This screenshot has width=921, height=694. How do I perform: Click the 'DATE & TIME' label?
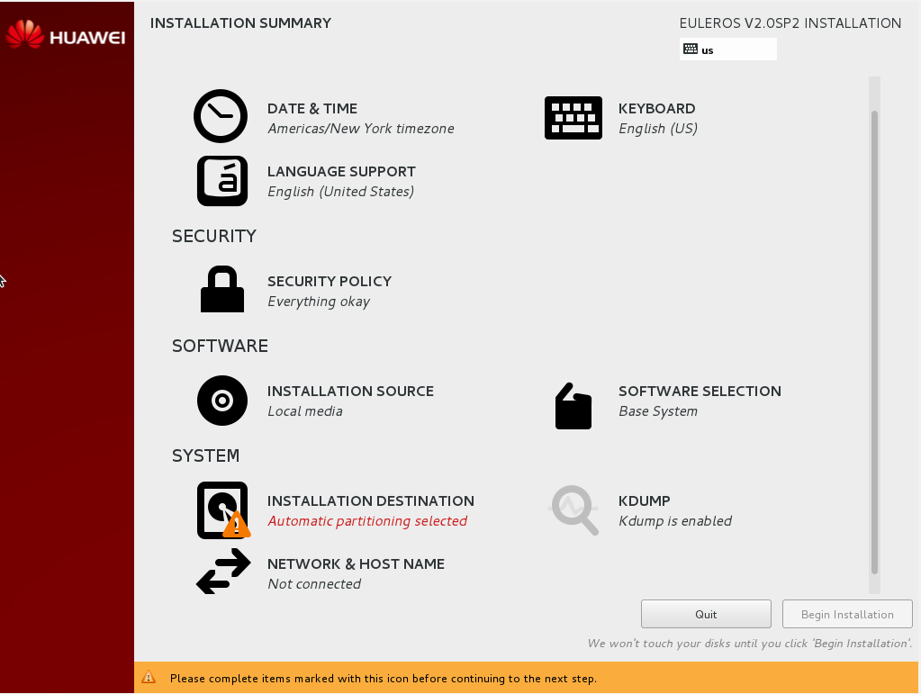click(x=312, y=108)
